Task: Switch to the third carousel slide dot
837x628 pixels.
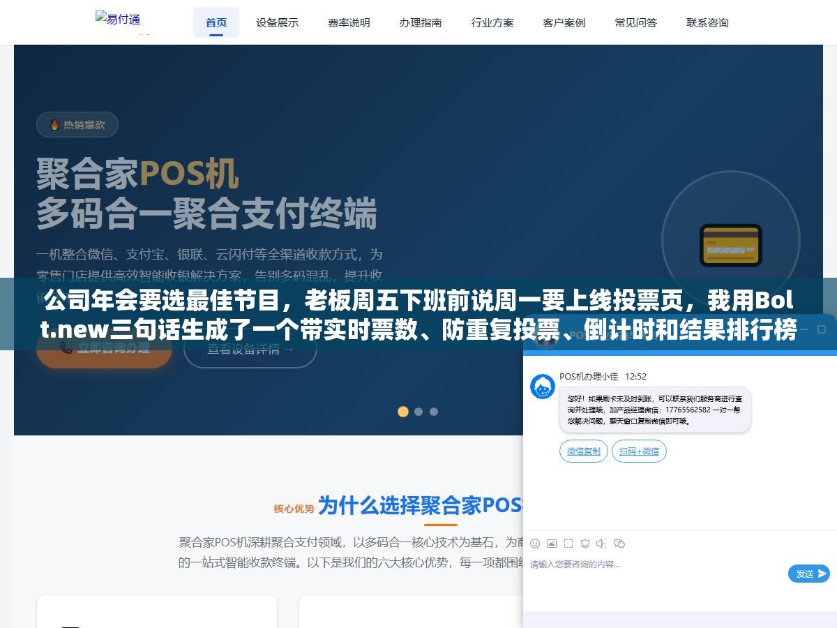Action: pyautogui.click(x=434, y=412)
